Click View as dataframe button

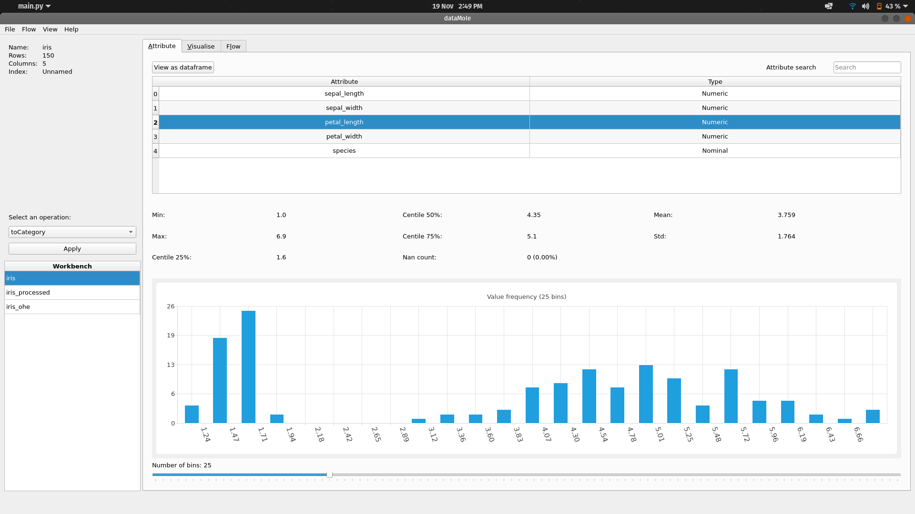[183, 67]
